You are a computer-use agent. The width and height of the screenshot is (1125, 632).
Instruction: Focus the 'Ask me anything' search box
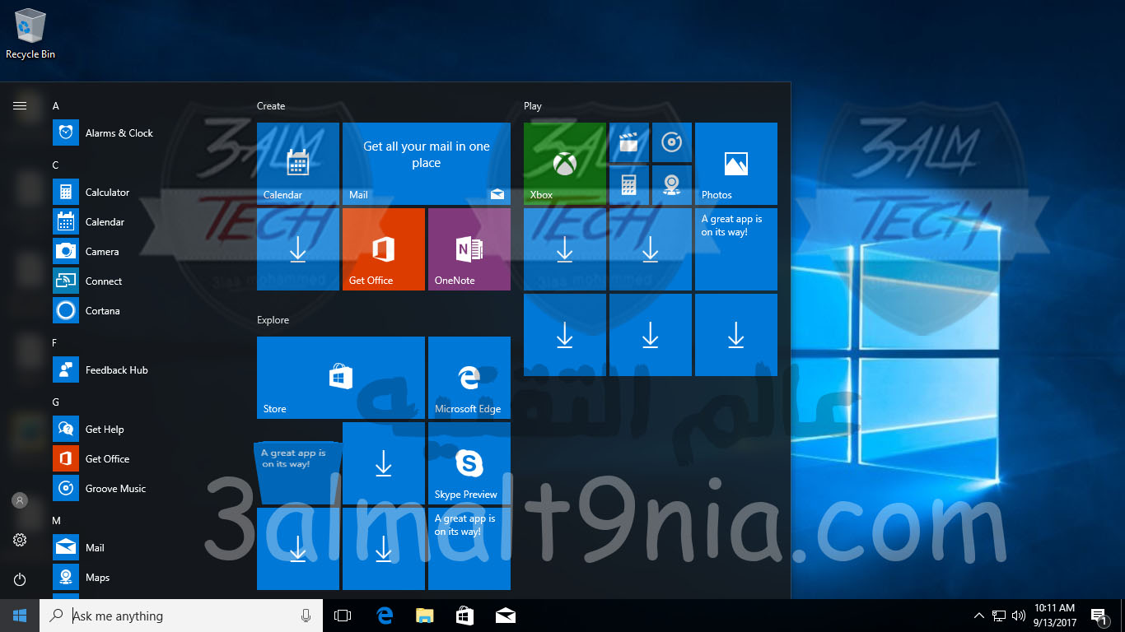(181, 616)
